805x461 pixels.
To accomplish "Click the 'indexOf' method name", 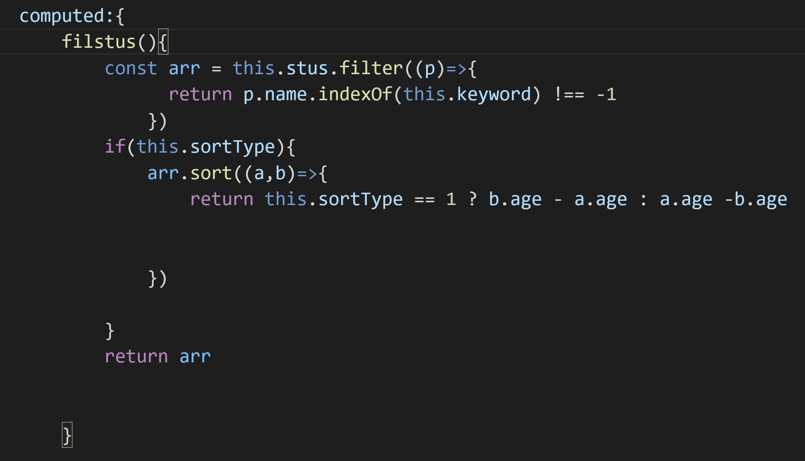I will tap(355, 94).
